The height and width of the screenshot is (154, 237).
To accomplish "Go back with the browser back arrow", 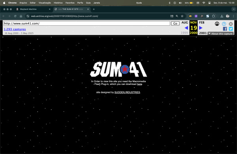I will 4,16.
